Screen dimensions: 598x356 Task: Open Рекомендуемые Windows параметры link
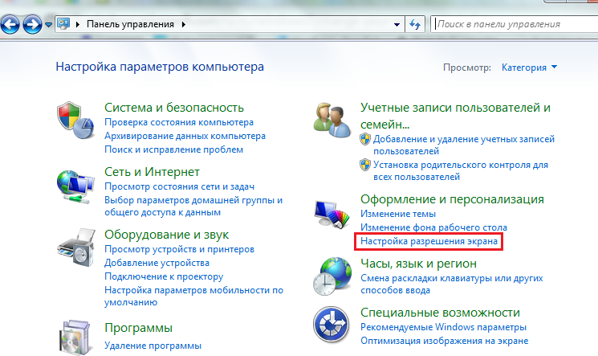[444, 327]
